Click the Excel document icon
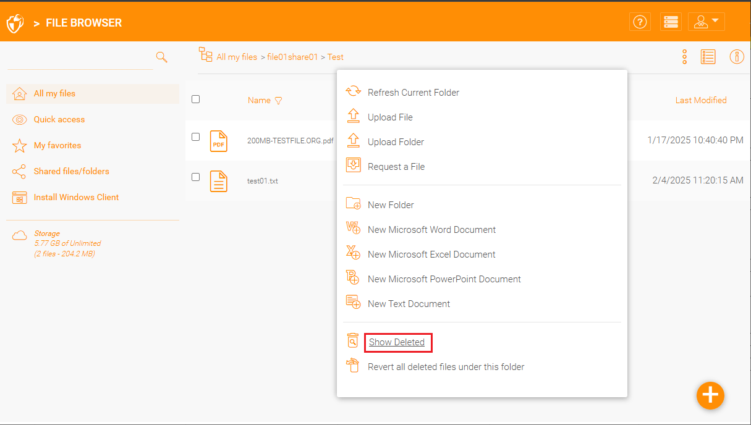This screenshot has height=425, width=751. tap(353, 253)
